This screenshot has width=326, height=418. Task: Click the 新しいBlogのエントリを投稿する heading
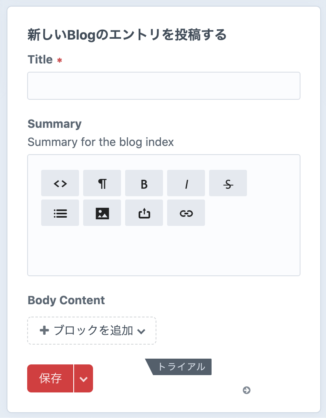pos(127,35)
